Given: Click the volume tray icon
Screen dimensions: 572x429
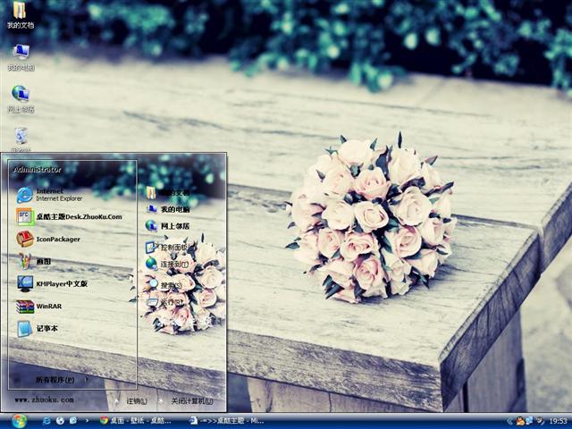Looking at the screenshot, I should click(x=540, y=421).
